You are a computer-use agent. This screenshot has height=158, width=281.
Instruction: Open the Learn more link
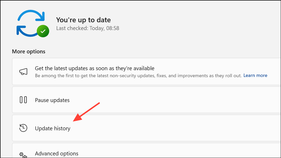pos(255,75)
